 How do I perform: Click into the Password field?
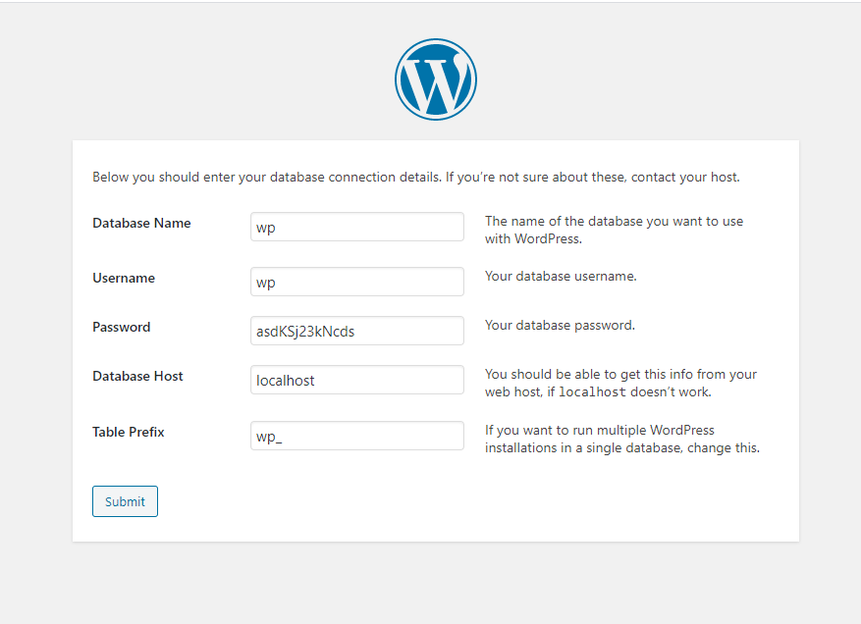point(357,331)
